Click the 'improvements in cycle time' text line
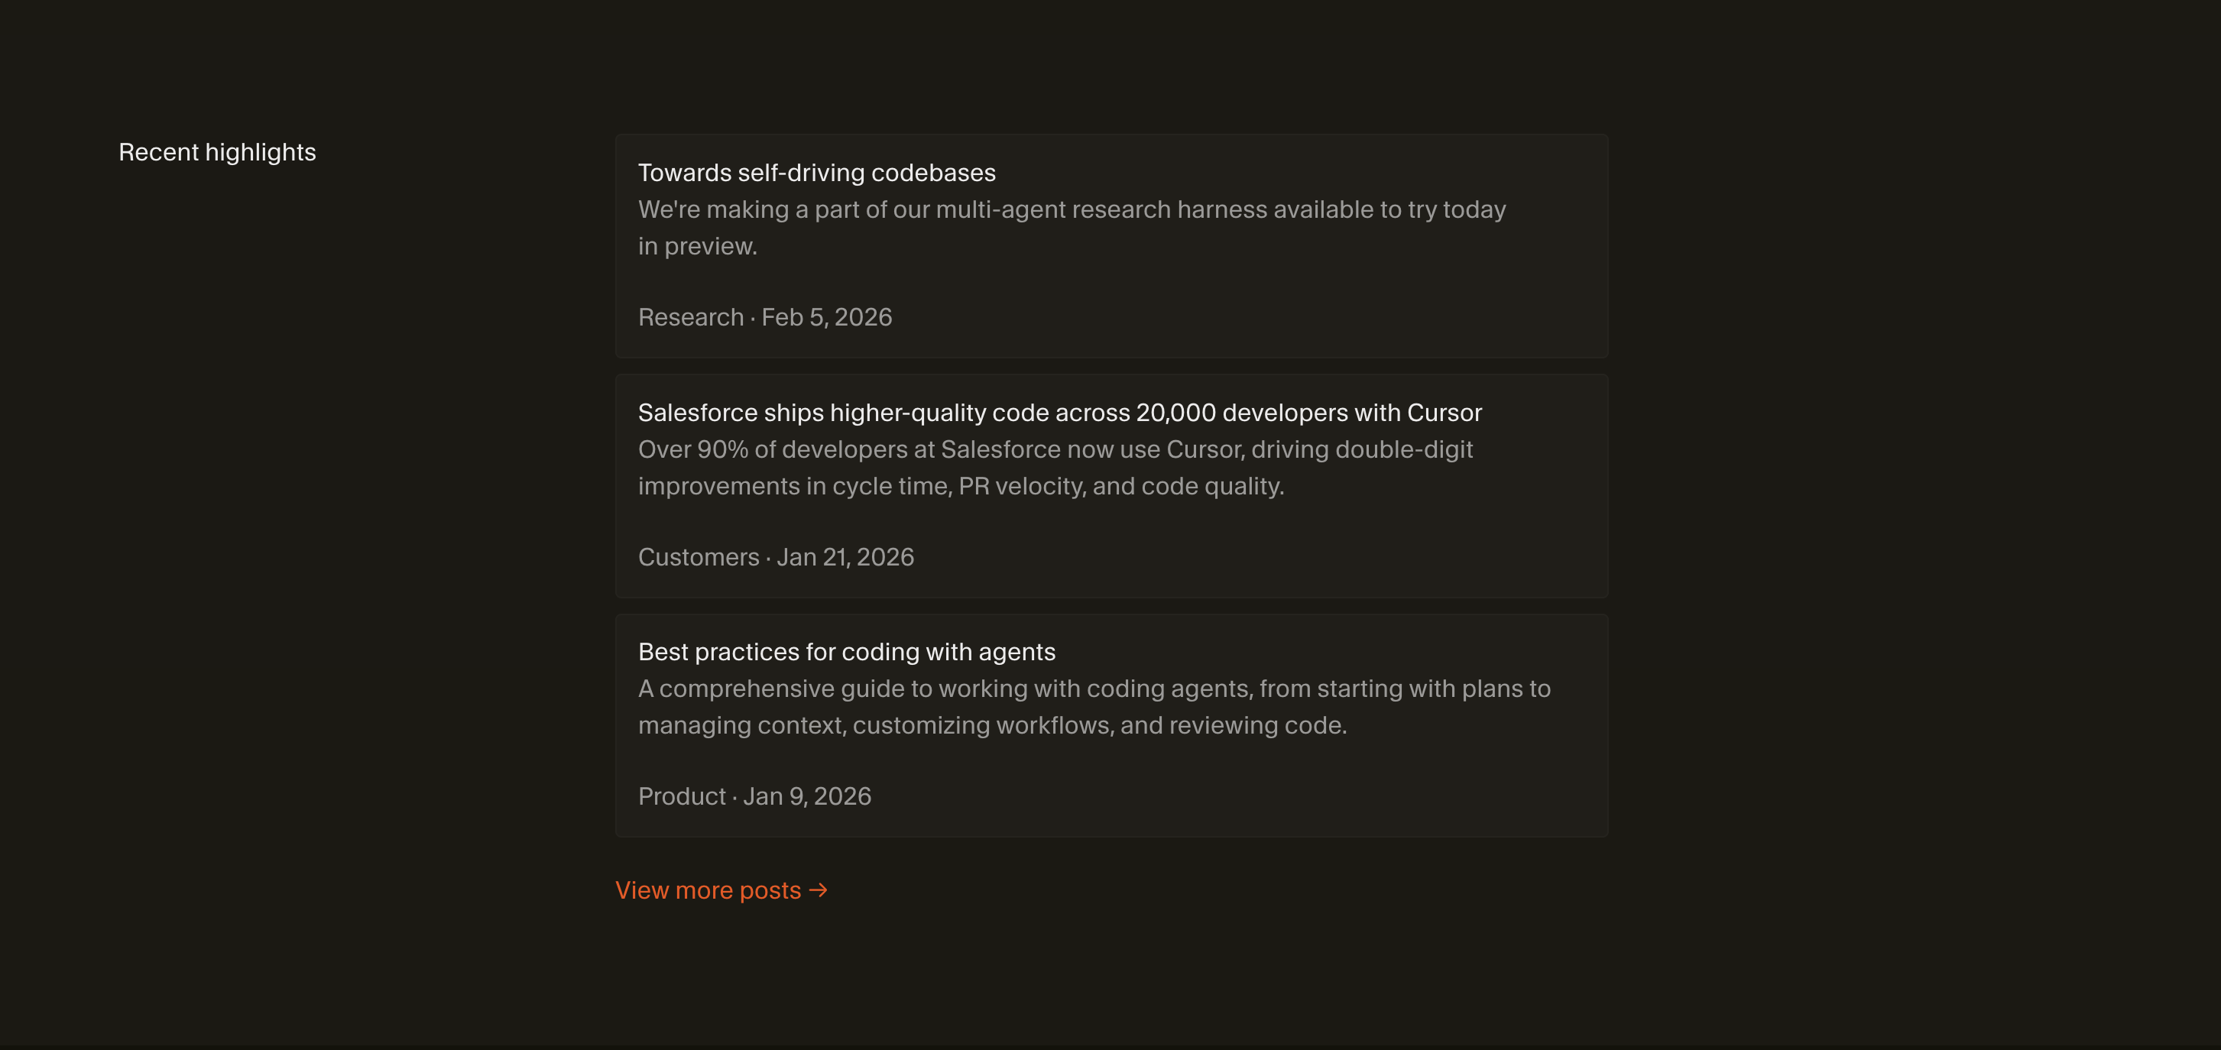This screenshot has width=2221, height=1050. click(961, 486)
